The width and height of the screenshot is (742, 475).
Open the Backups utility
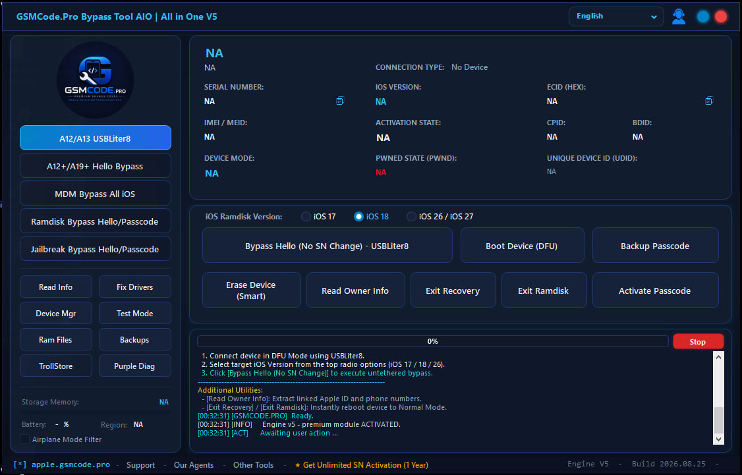tap(135, 340)
